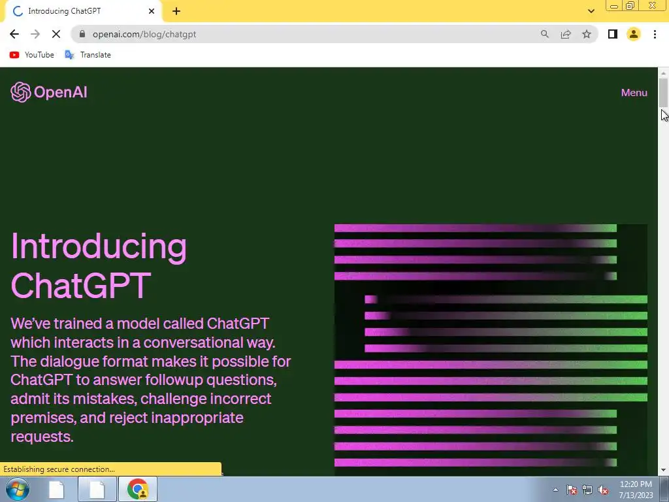Click the scrollbar up arrow
This screenshot has width=669, height=502.
coord(663,73)
